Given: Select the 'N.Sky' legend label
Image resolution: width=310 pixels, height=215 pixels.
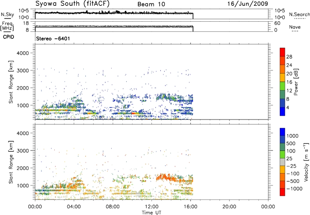Looking at the screenshot, I should coord(7,14).
